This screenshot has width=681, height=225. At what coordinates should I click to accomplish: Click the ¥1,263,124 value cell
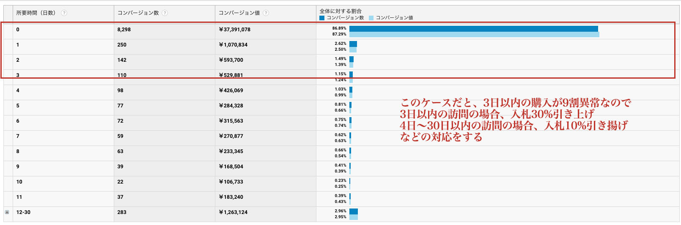[x=233, y=212]
